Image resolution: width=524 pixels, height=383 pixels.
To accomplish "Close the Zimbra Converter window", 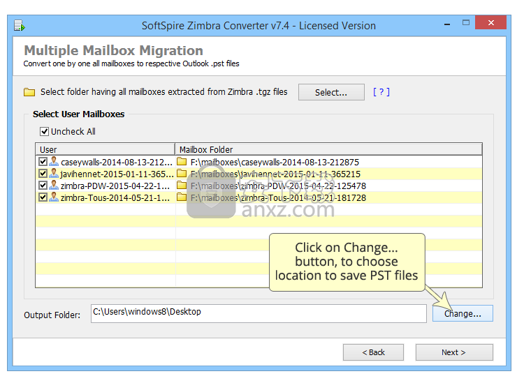I will 490,22.
